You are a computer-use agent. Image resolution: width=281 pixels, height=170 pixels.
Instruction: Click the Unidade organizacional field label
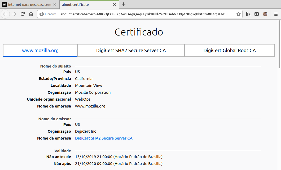[49, 99]
